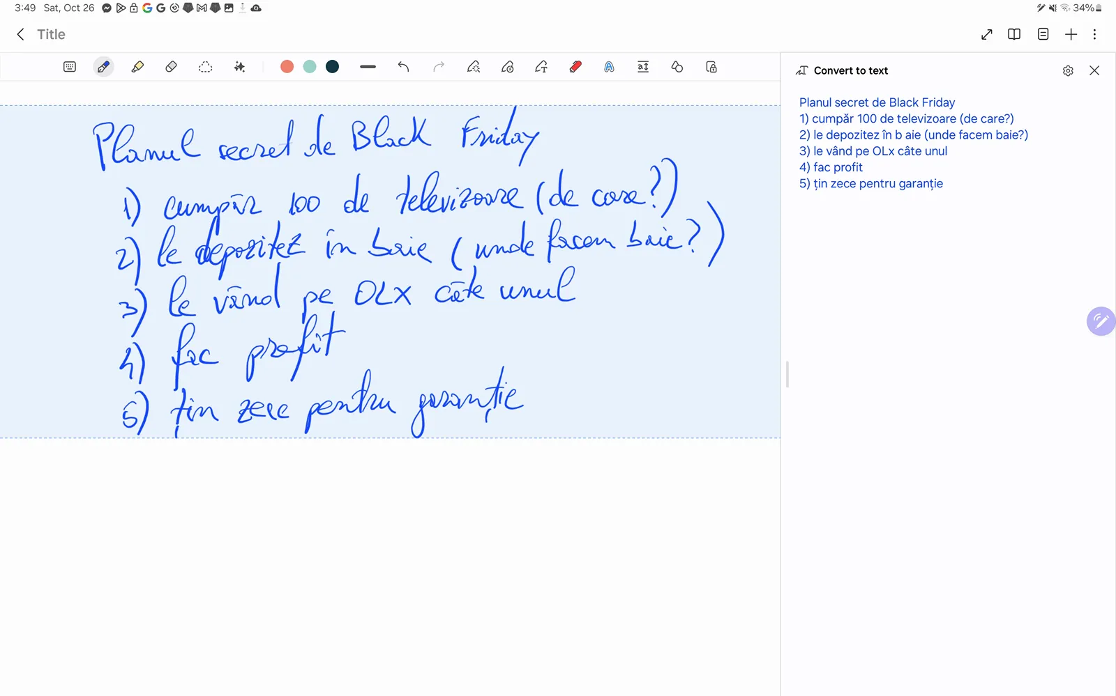Screen dimensions: 1116x696
Task: Go back using the back arrow
Action: [x=21, y=34]
